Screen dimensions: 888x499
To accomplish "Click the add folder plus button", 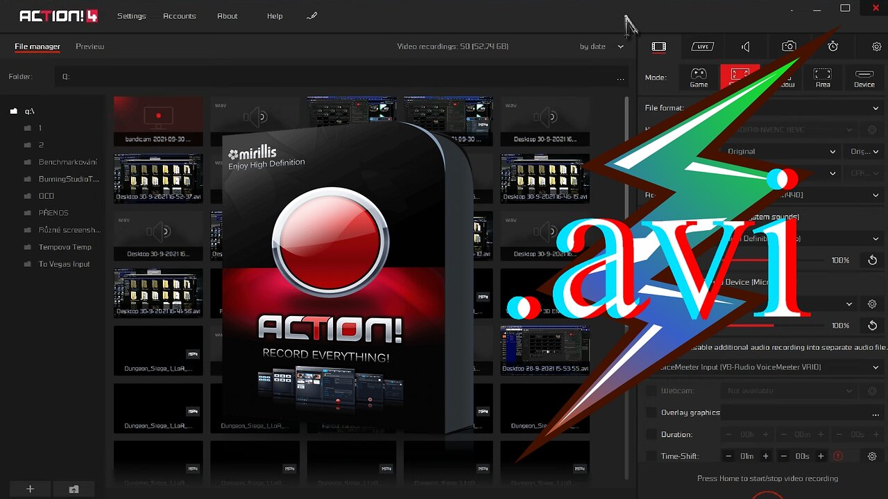I will pos(30,489).
